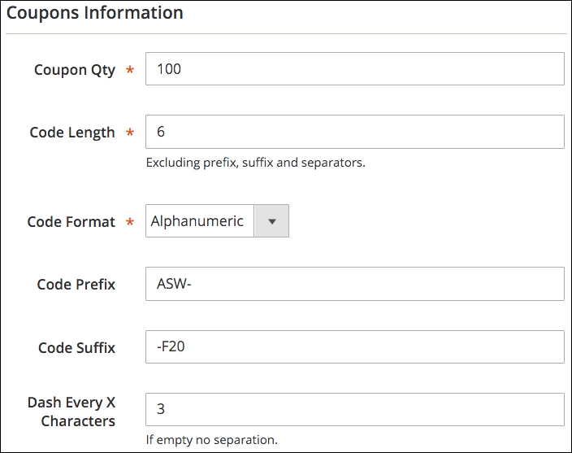
Task: Click the Coupon Qty label
Action: 75,70
